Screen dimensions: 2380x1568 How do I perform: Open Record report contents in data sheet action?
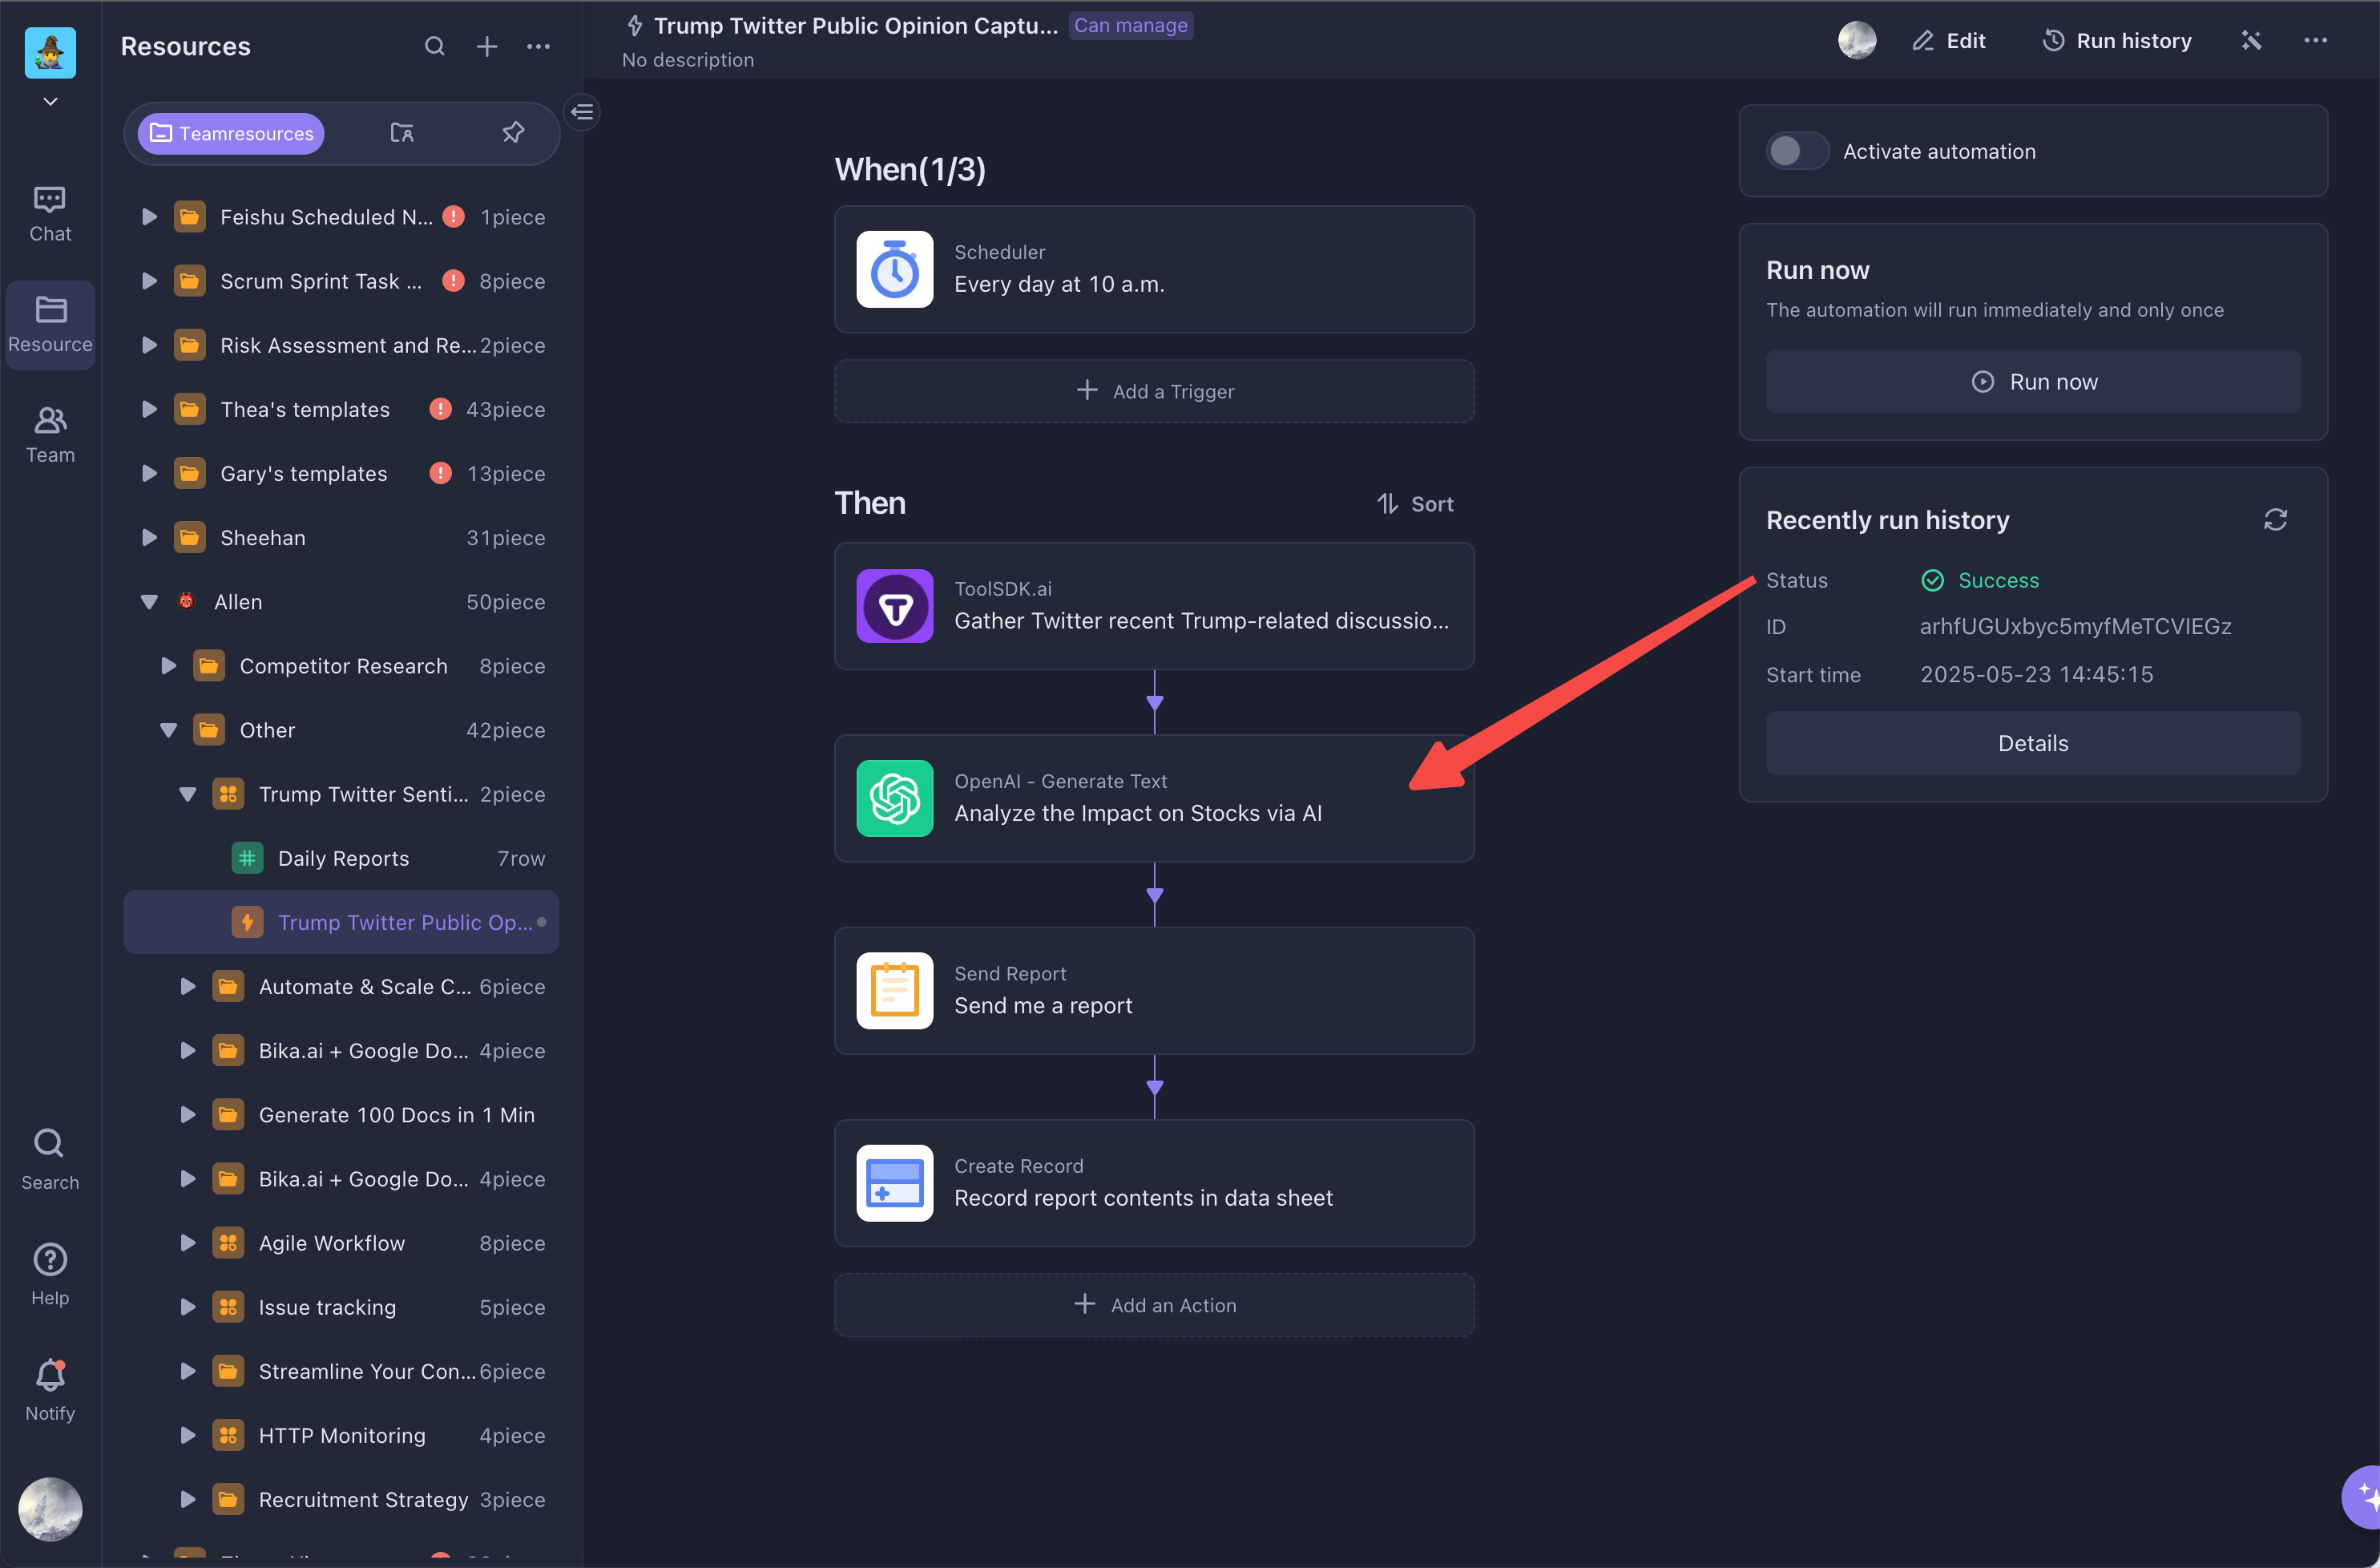[1154, 1182]
